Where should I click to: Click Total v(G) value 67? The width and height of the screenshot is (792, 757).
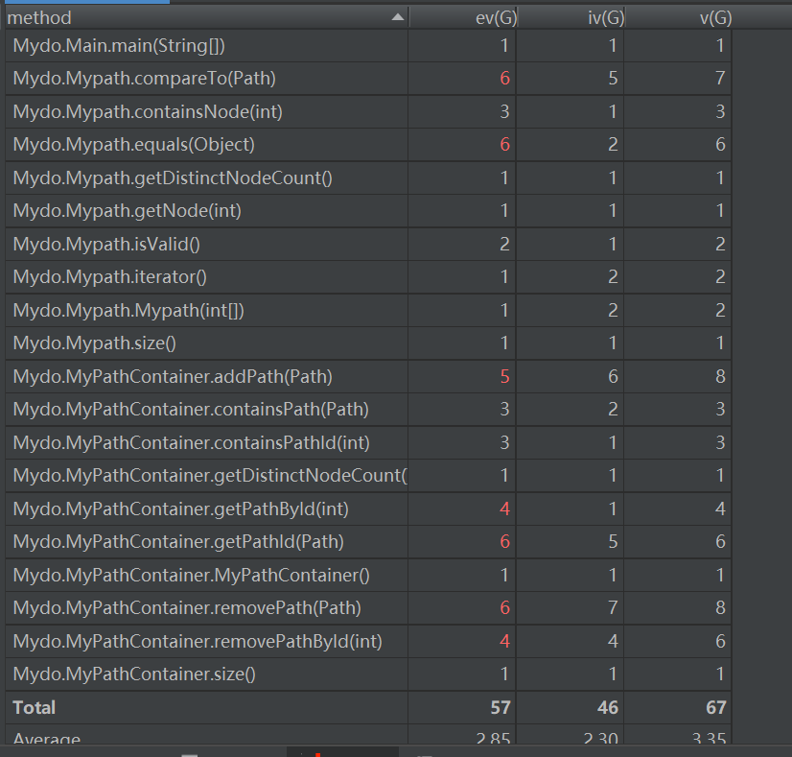coord(716,707)
